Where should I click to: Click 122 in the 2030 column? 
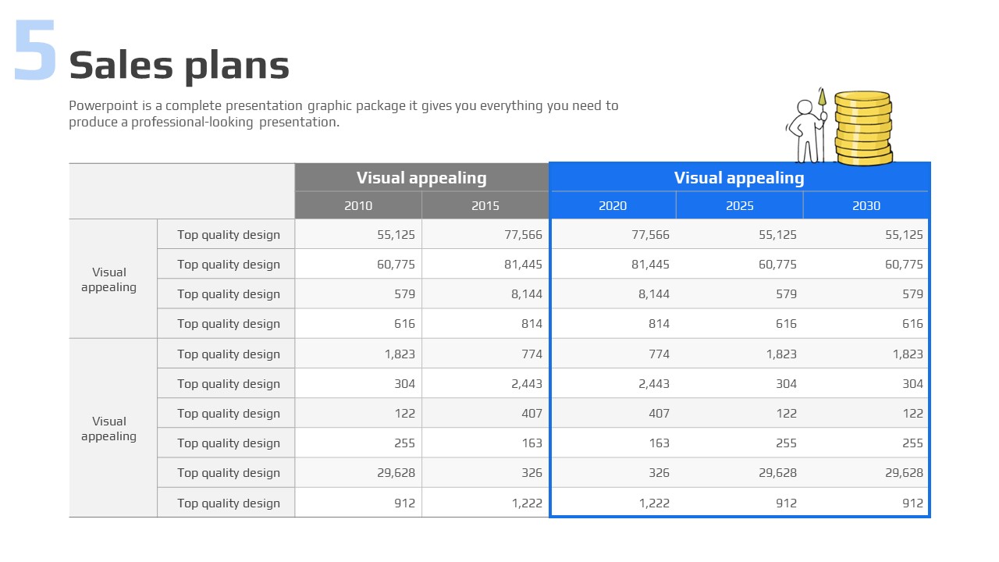[x=912, y=413]
